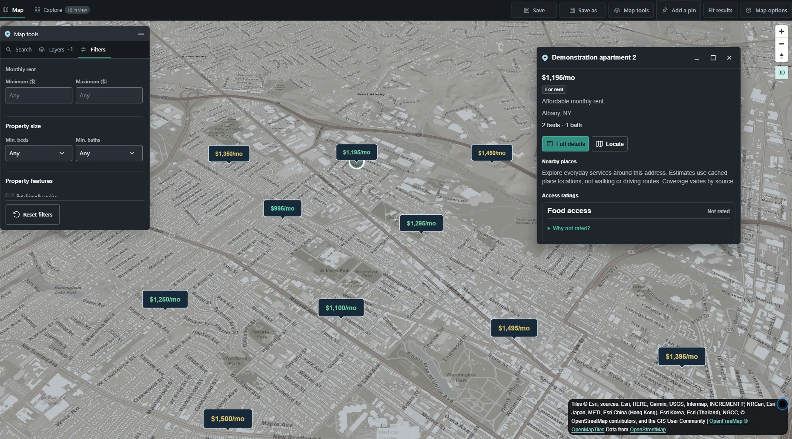Reset the map compass bearing

click(x=781, y=56)
